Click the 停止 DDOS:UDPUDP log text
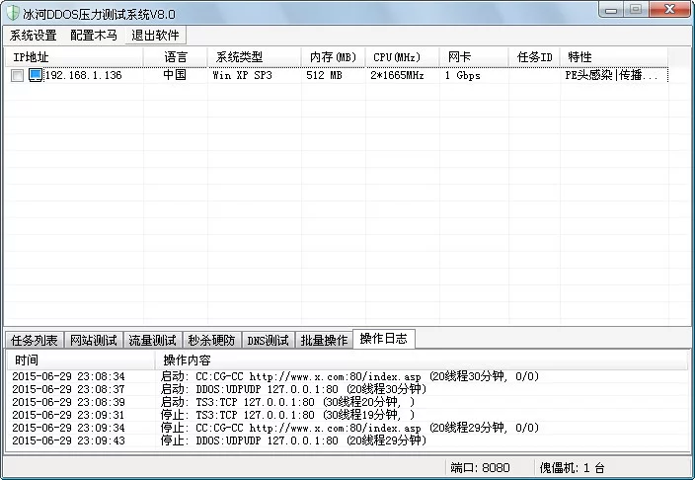Viewport: 695px width, 480px height. coord(293,440)
